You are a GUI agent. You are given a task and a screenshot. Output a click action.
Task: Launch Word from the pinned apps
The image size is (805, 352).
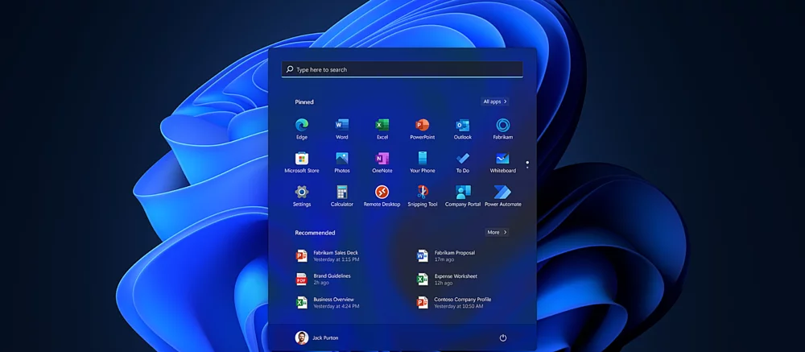pos(342,126)
